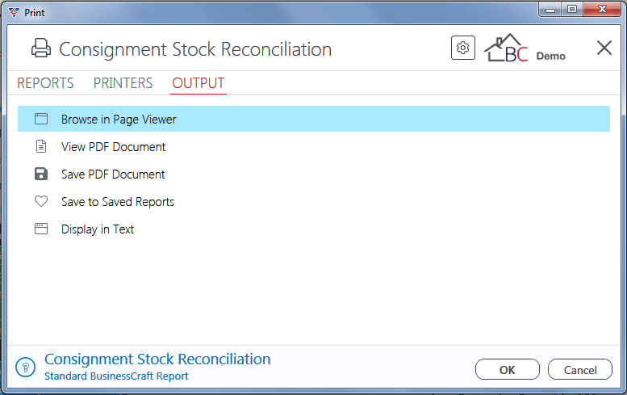Switch to the PRINTERS tab

point(123,83)
